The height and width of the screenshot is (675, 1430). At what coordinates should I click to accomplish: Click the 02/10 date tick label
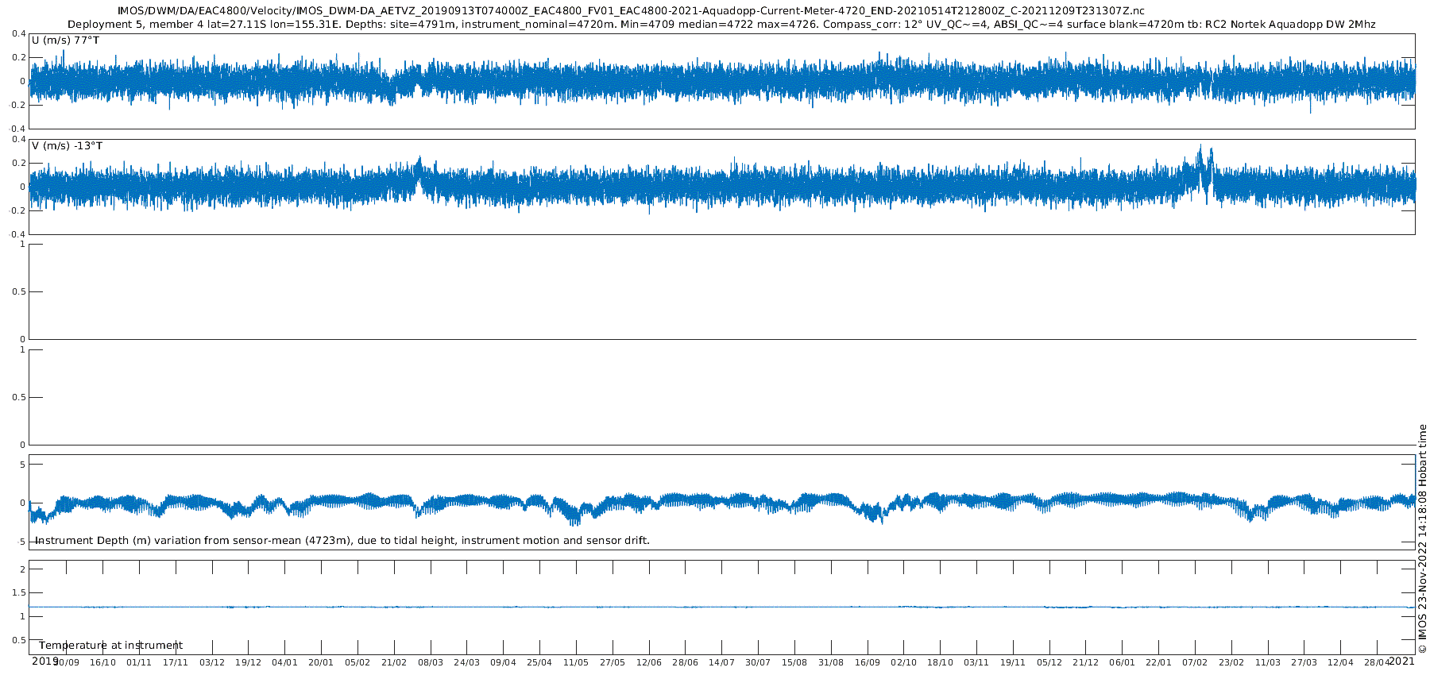[903, 662]
